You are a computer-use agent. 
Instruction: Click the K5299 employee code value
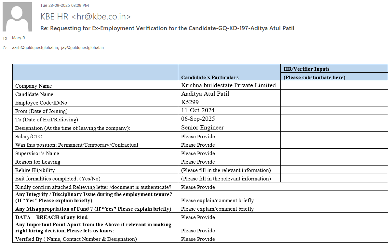tap(190, 102)
